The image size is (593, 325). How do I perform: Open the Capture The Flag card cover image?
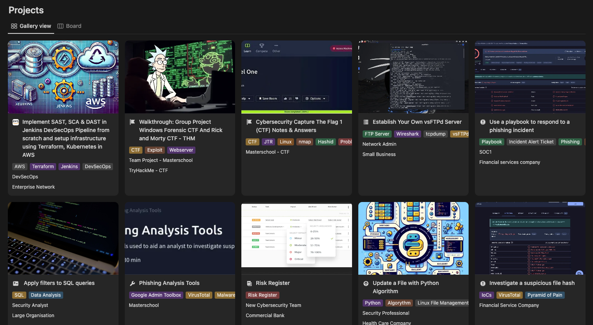pyautogui.click(x=297, y=77)
